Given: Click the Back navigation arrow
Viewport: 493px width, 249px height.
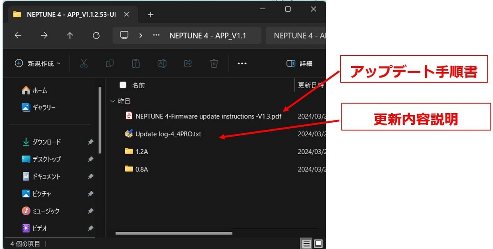Looking at the screenshot, I should 18,36.
